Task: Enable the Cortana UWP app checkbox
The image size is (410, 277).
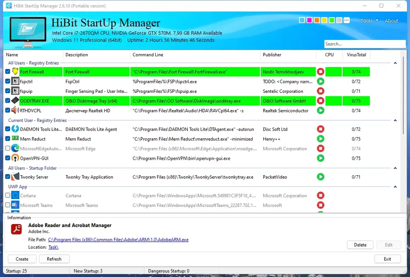Action: pos(7,195)
